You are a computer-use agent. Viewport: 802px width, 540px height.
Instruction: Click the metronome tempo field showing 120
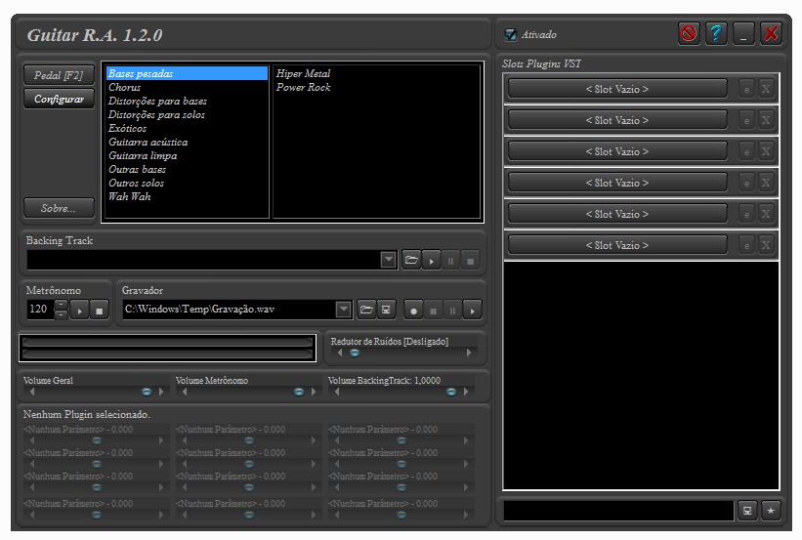click(x=40, y=310)
